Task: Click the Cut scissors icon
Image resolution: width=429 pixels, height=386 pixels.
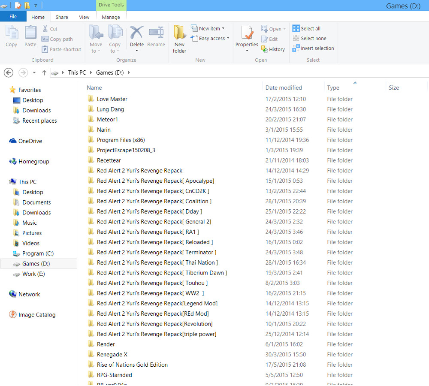Action: coord(45,29)
